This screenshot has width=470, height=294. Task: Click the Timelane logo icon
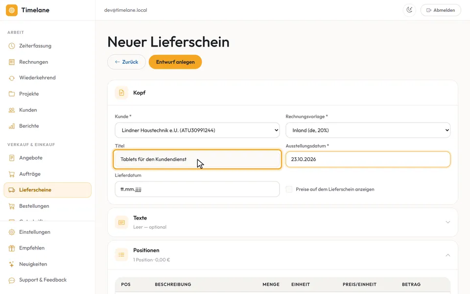[x=12, y=10]
